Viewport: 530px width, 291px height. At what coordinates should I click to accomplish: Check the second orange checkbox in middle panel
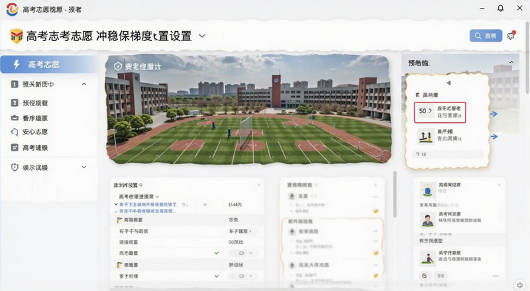click(x=376, y=253)
